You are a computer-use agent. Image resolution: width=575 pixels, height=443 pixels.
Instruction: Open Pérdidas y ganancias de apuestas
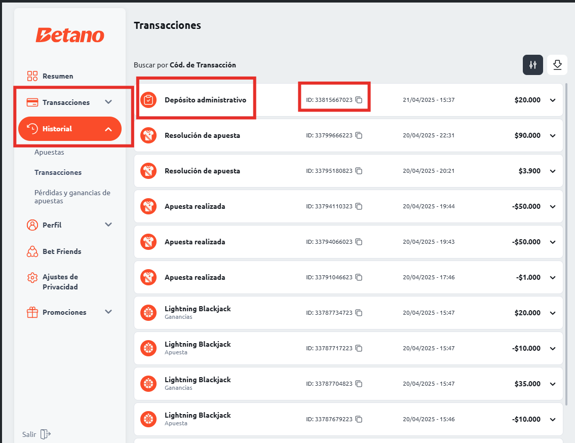[72, 197]
